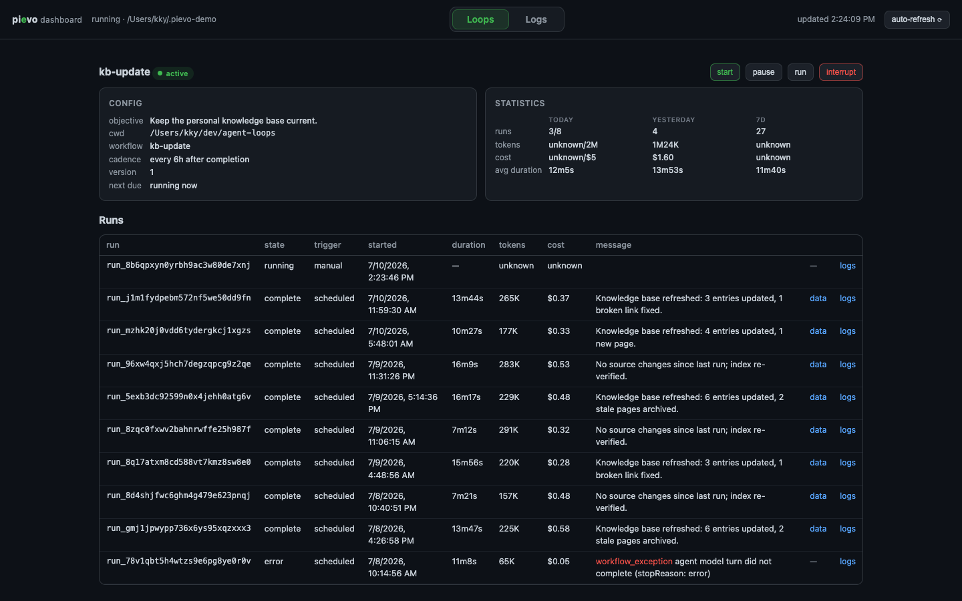Click today's runs value 3/8
This screenshot has height=601, width=962.
tap(555, 132)
